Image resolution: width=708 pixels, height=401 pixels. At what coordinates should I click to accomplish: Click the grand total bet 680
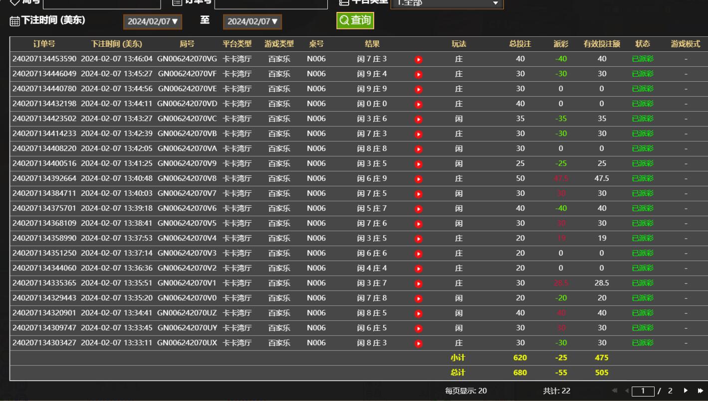click(520, 373)
